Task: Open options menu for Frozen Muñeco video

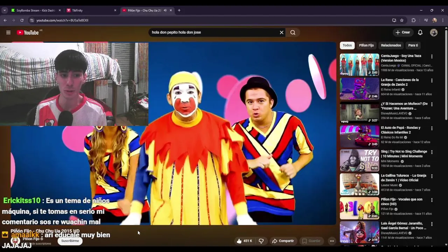Action: click(432, 104)
